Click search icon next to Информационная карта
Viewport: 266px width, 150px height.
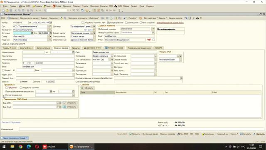(153, 32)
